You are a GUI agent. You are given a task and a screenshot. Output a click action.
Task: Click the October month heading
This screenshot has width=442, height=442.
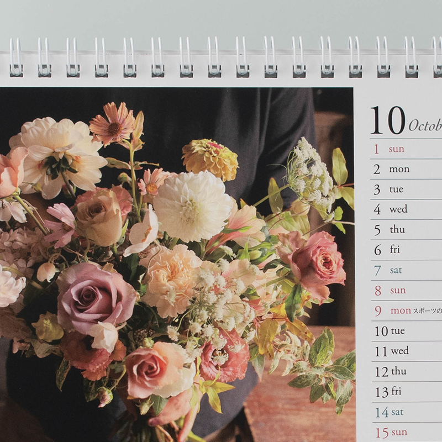tap(425, 125)
